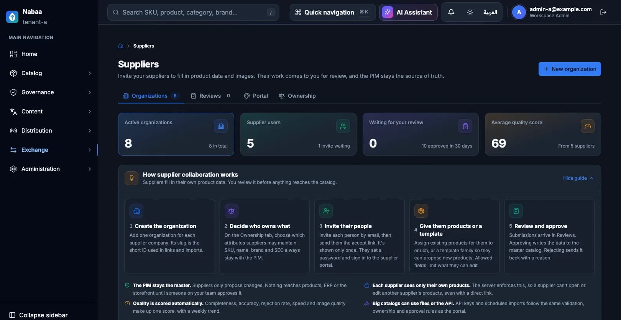Sign out using the logout icon

[x=603, y=12]
